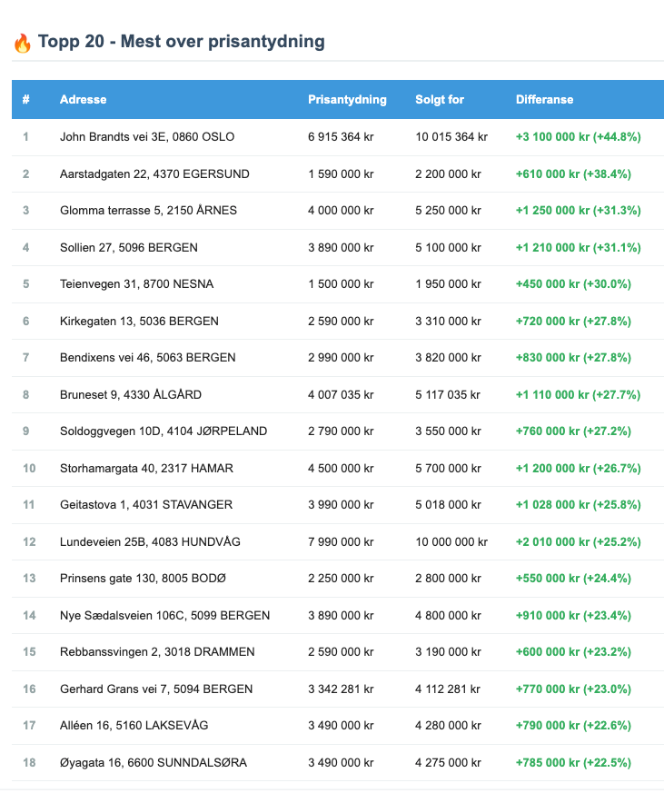Click asking price '3 342 281 kr'
The height and width of the screenshot is (793, 664).
pos(341,689)
